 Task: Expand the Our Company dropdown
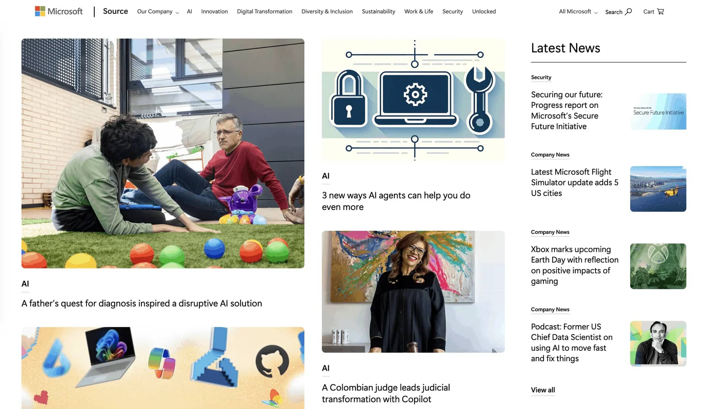click(158, 11)
